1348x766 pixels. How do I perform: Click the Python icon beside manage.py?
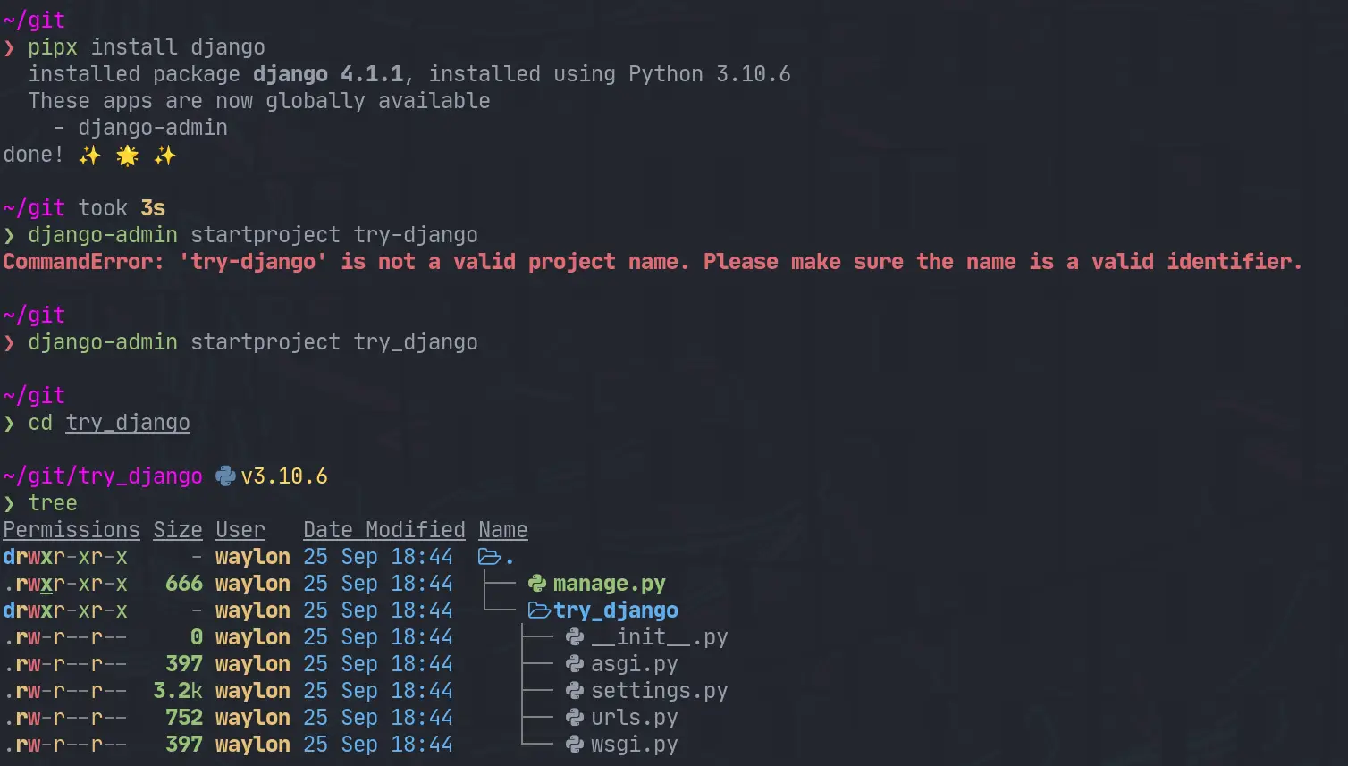tap(537, 584)
